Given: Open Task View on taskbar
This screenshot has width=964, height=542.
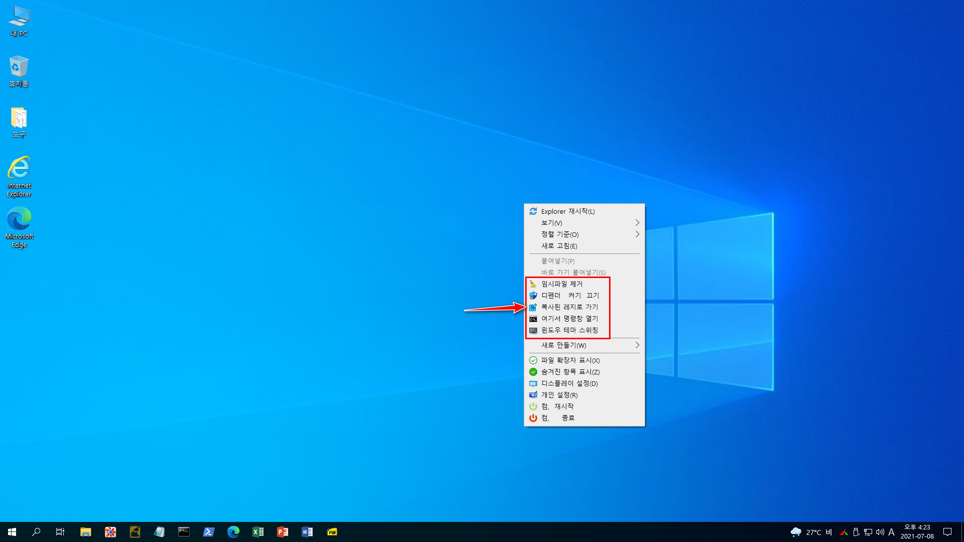Looking at the screenshot, I should click(x=60, y=532).
